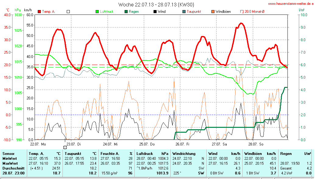Click the orange Windböen legend swatch
Screen dimensions: 315x179
(213, 12)
